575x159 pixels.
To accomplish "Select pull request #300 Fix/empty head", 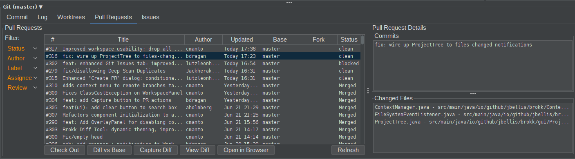I will (x=202, y=137).
